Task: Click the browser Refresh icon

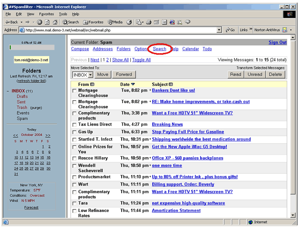Action: (x=47, y=22)
